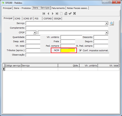Close the SF0190 Pedidos window
Screen dimensions: 122x116
[116, 2]
